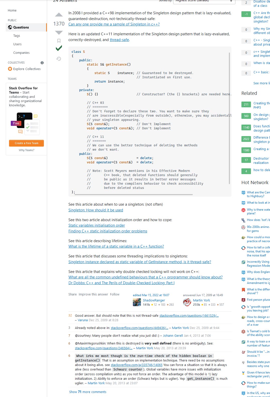The image size is (270, 397).
Task: Open the thread-safe link
Action: [119, 40]
